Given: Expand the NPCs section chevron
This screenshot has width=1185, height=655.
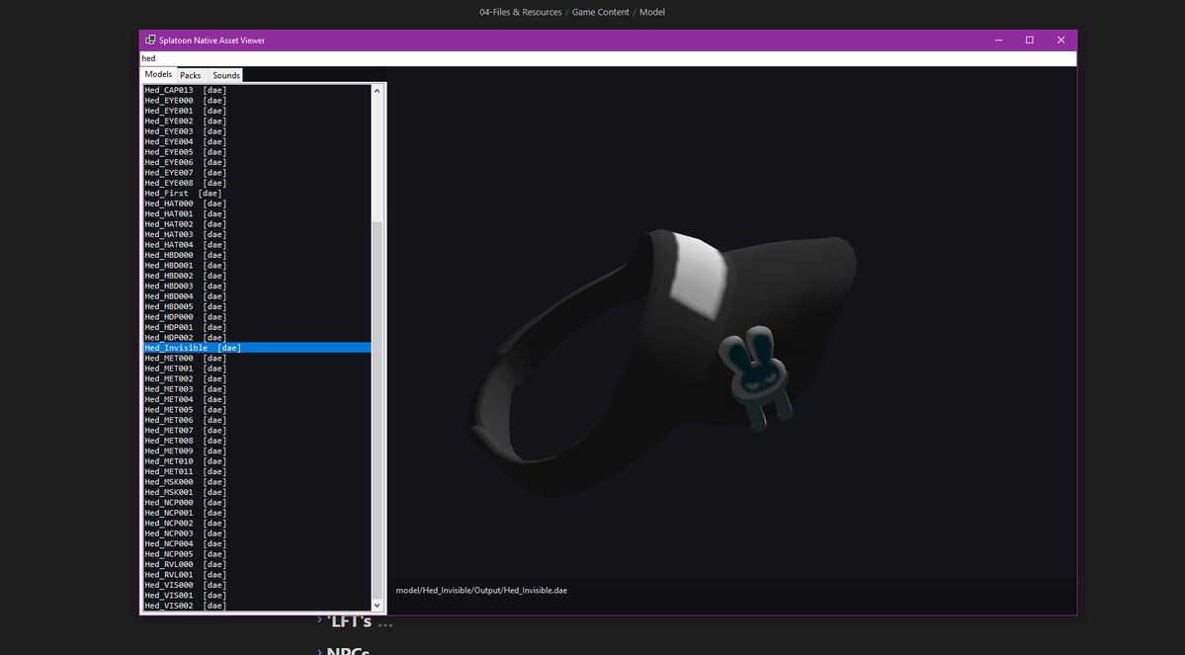Looking at the screenshot, I should coord(319,650).
